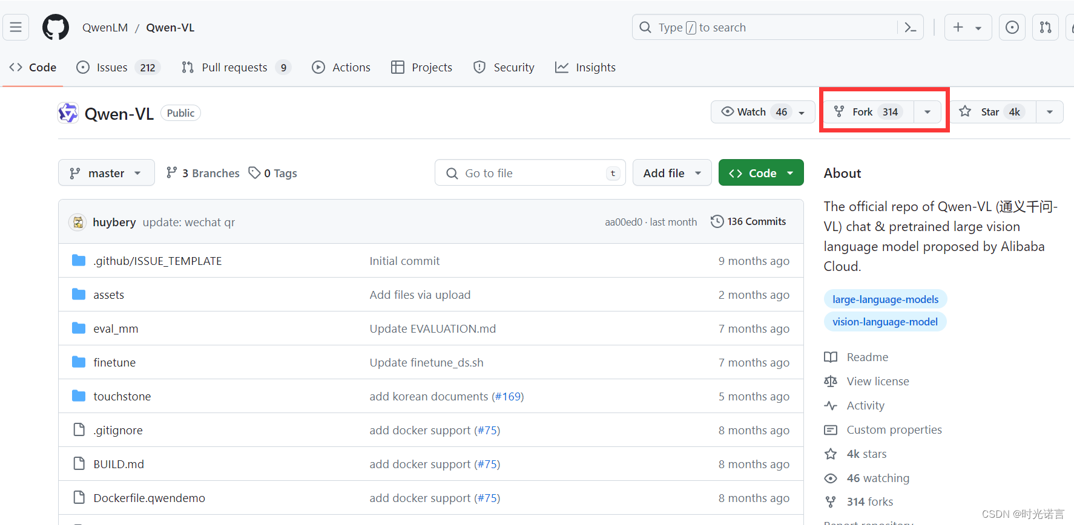Expand the Fork options dropdown arrow
This screenshot has height=525, width=1074.
(927, 112)
